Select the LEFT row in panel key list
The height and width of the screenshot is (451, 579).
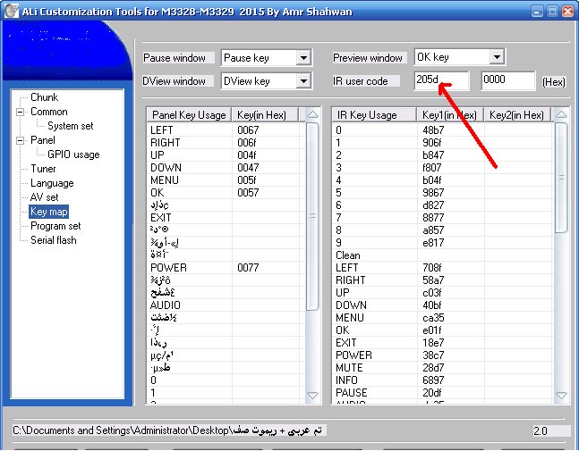pos(226,130)
